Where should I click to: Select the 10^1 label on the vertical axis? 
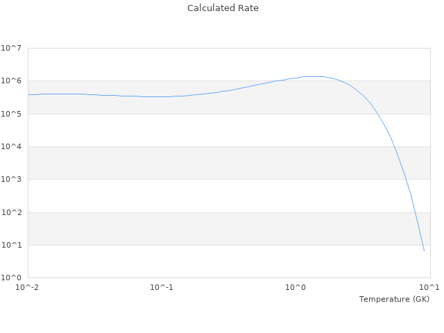(x=11, y=245)
